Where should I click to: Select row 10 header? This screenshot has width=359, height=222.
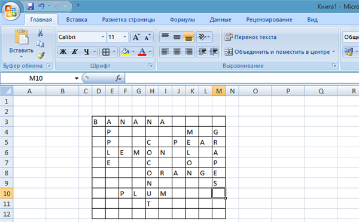click(7, 193)
